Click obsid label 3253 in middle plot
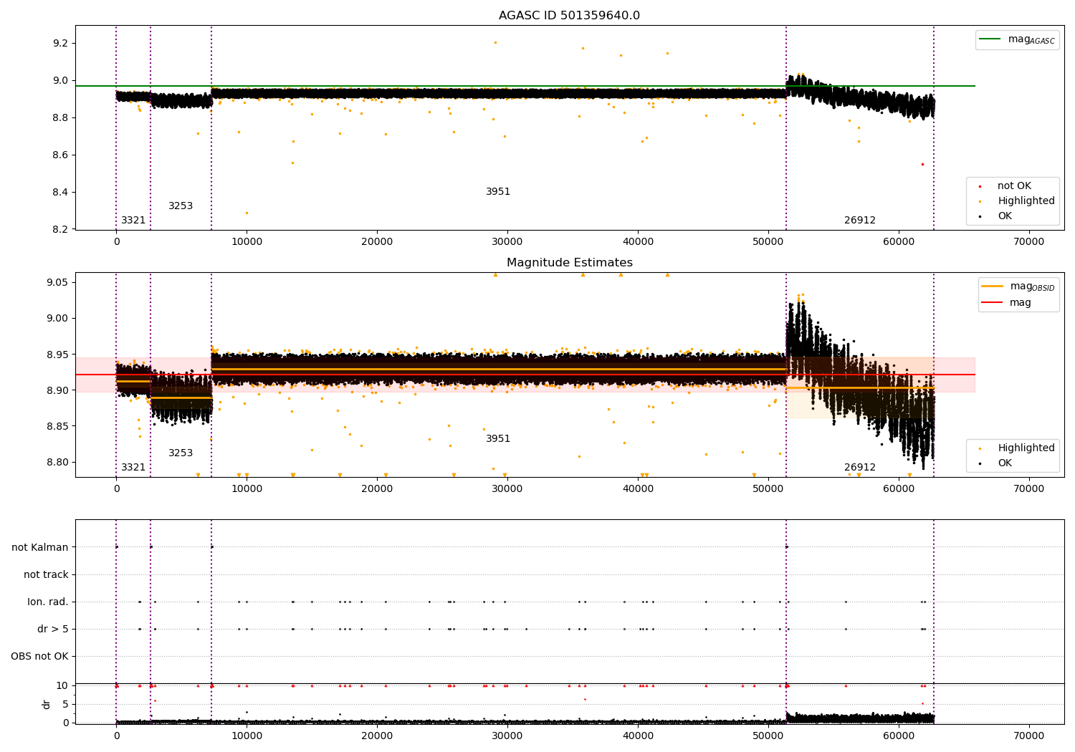1075x752 pixels. [181, 453]
